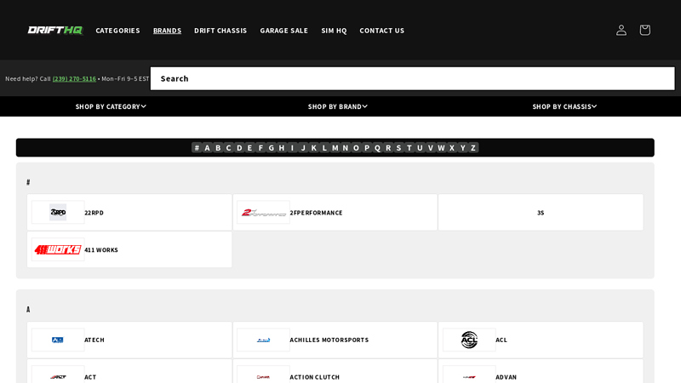This screenshot has height=383, width=681.
Task: Jump to brands starting with S
Action: pos(398,147)
